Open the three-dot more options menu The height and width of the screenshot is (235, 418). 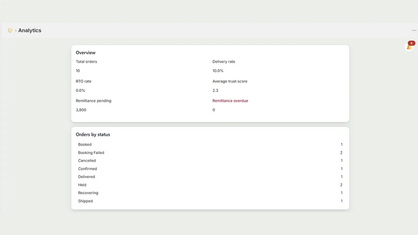coord(414,30)
